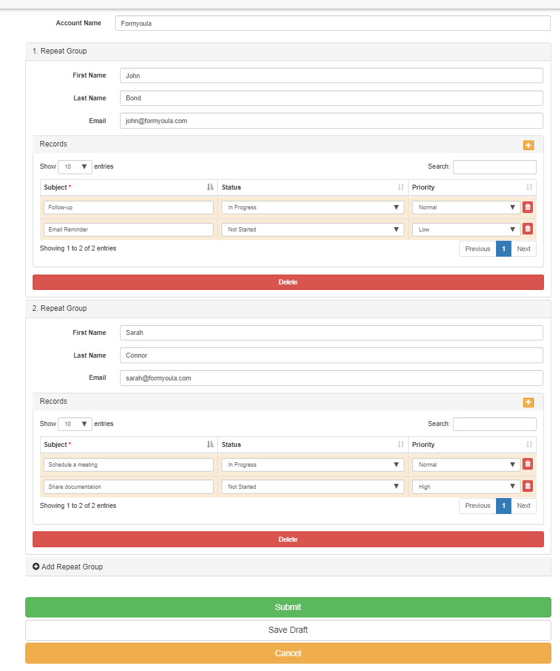Edit First Name field containing Sarah

pos(332,333)
